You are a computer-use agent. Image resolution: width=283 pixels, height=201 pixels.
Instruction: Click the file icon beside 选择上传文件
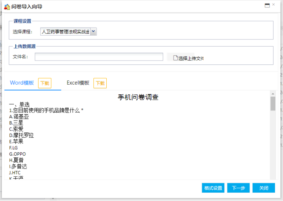176,58
